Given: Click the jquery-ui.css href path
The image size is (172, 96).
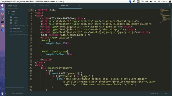Looking at the screenshot, I should pos(126,24).
